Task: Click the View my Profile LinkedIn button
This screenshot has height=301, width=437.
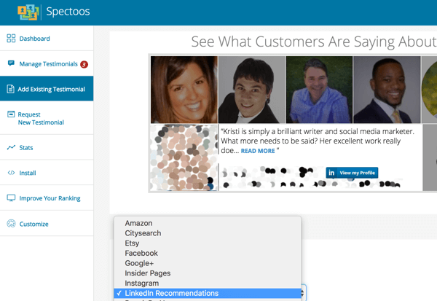Action: (x=352, y=173)
